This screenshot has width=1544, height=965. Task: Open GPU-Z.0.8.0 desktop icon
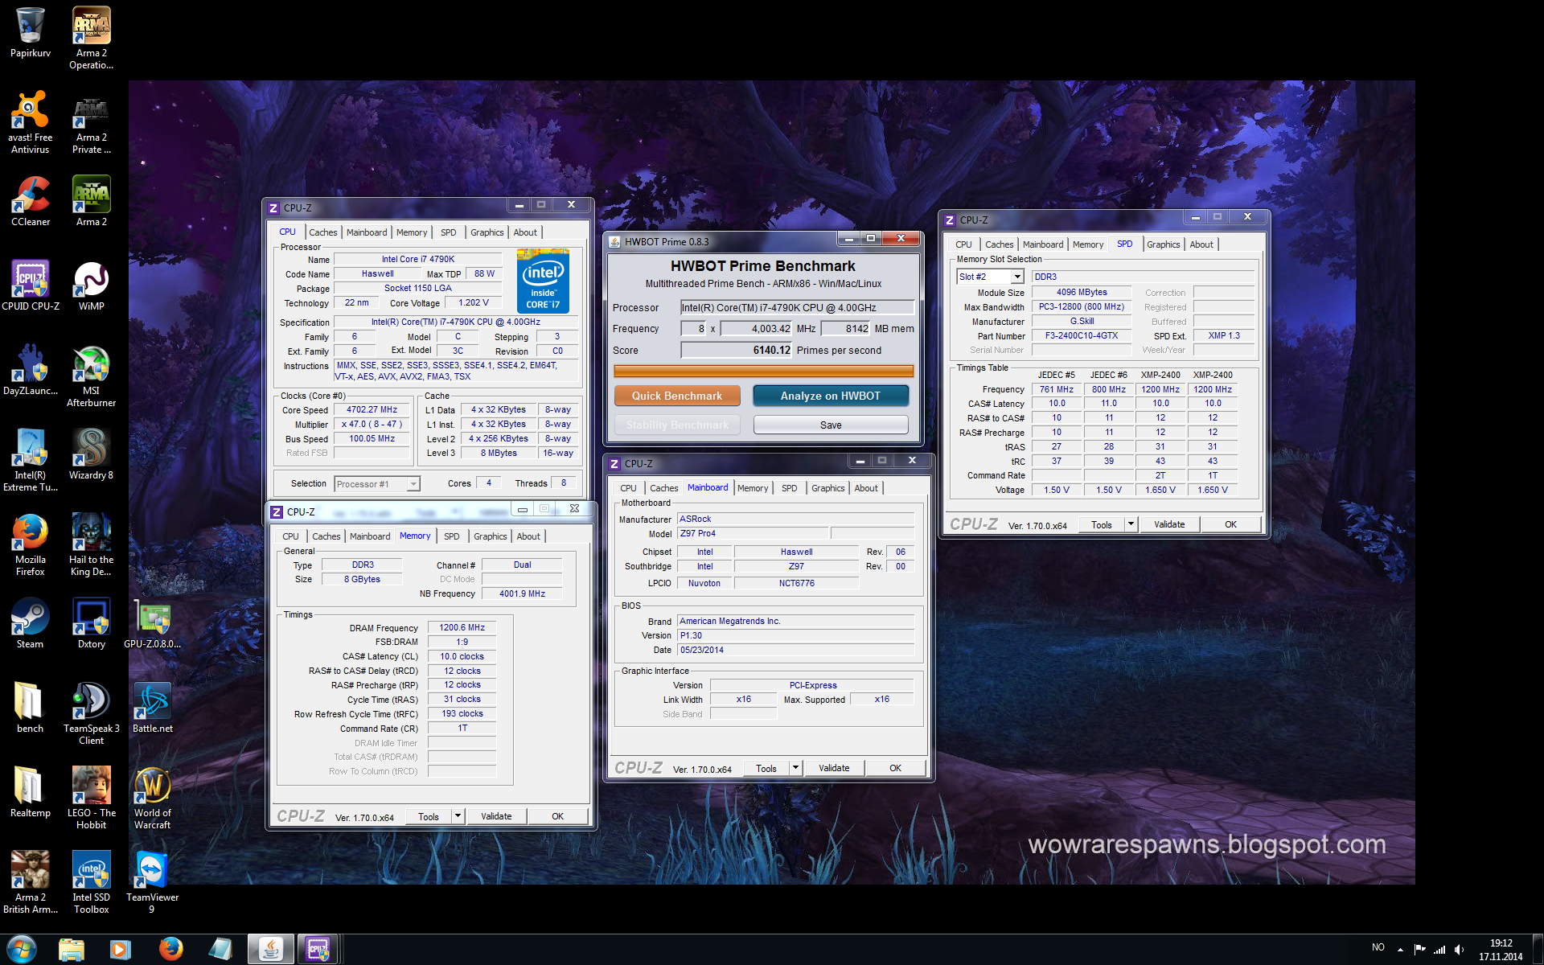152,622
